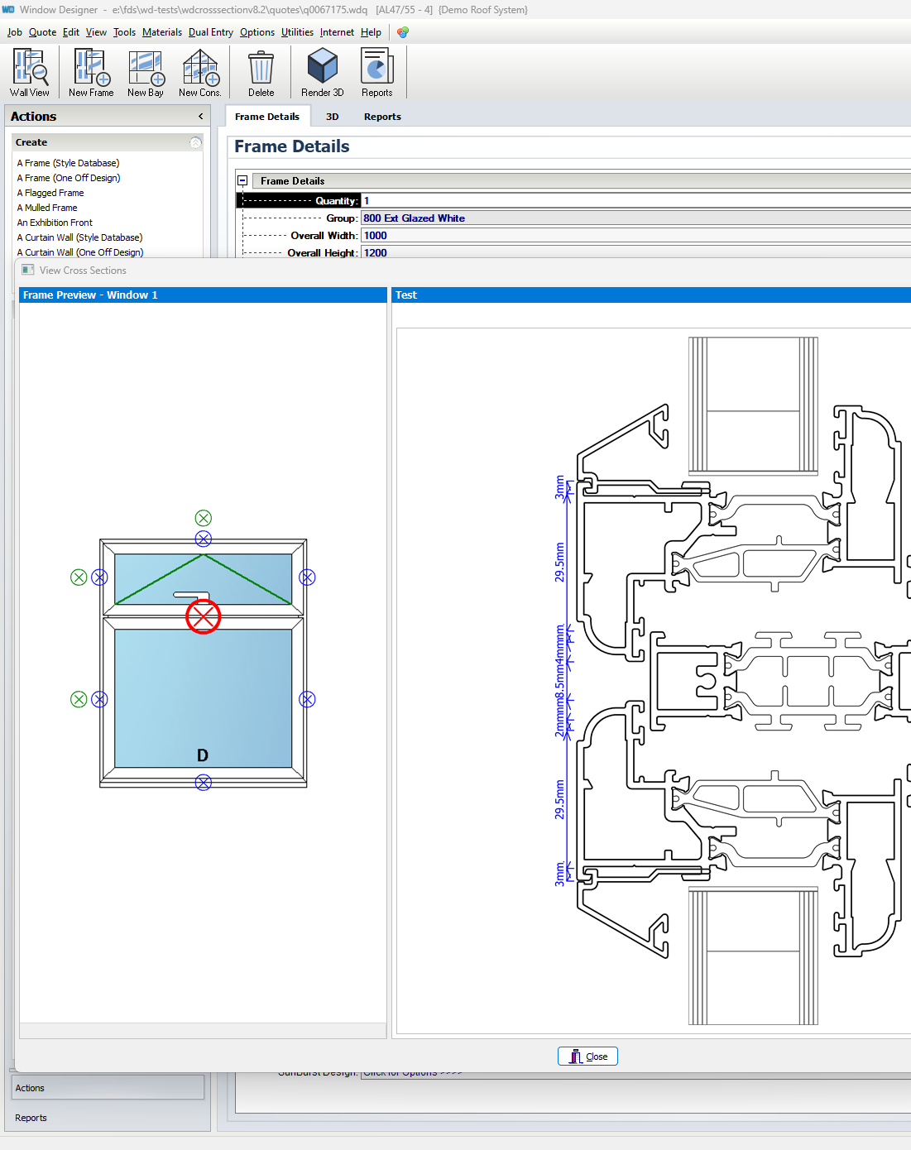
Task: Collapse the Create section
Action: pos(196,142)
